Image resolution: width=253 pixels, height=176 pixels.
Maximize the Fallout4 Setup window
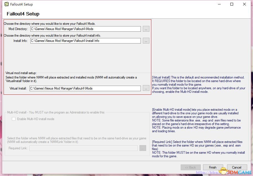coord(232,4)
